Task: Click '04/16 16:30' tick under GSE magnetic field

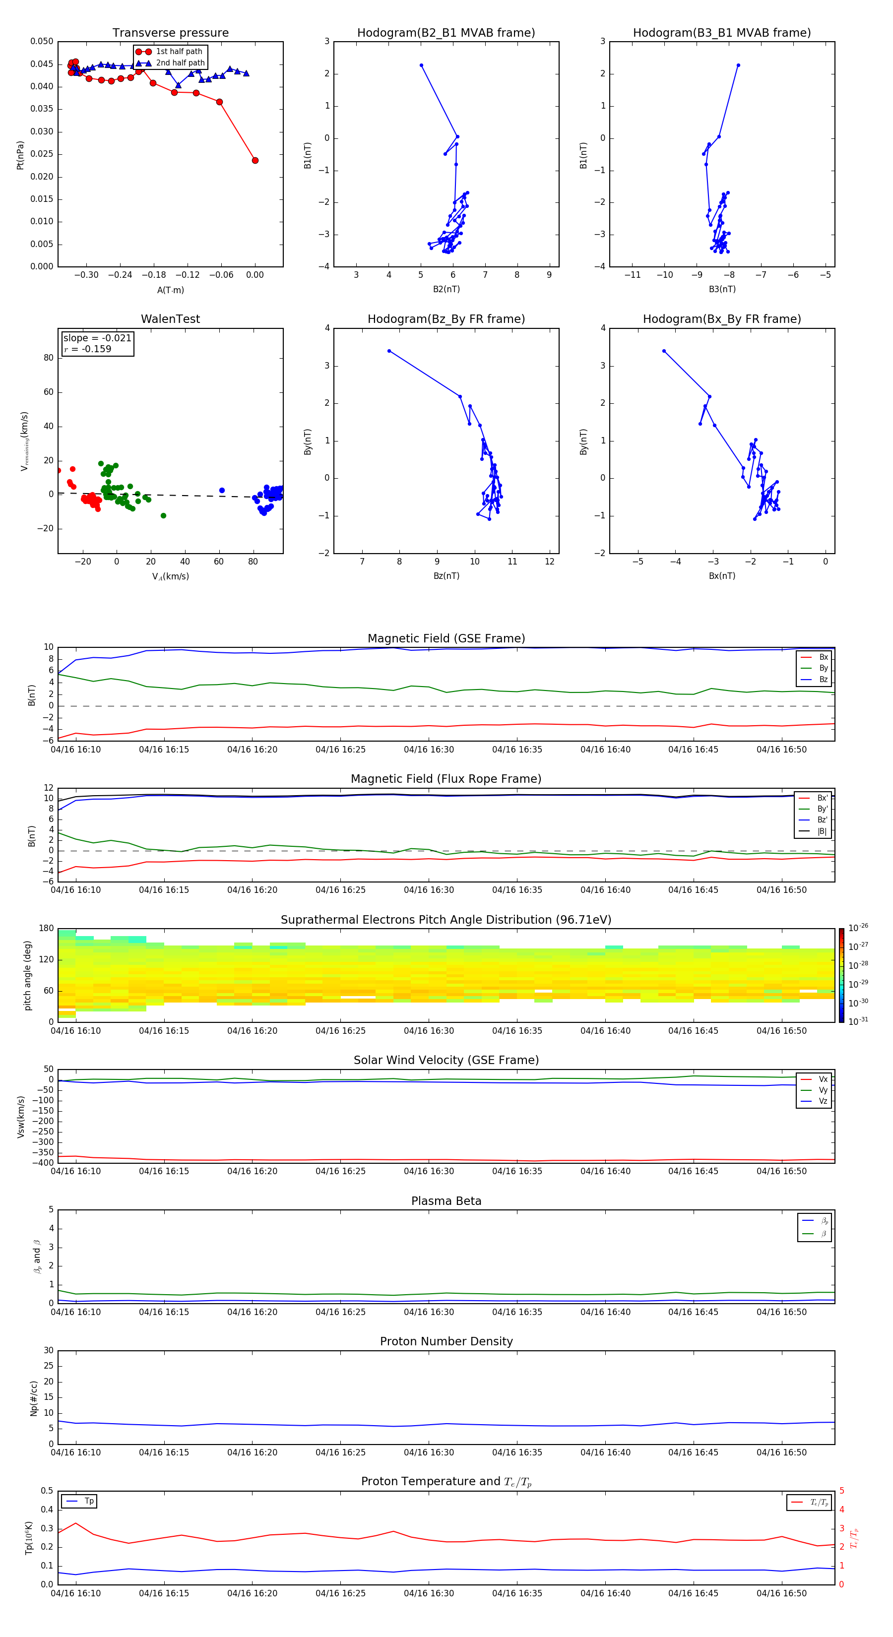Action: click(x=429, y=749)
